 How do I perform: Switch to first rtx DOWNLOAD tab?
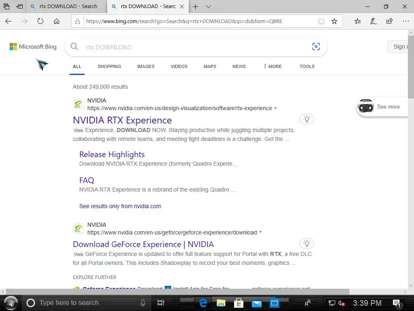coord(67,6)
